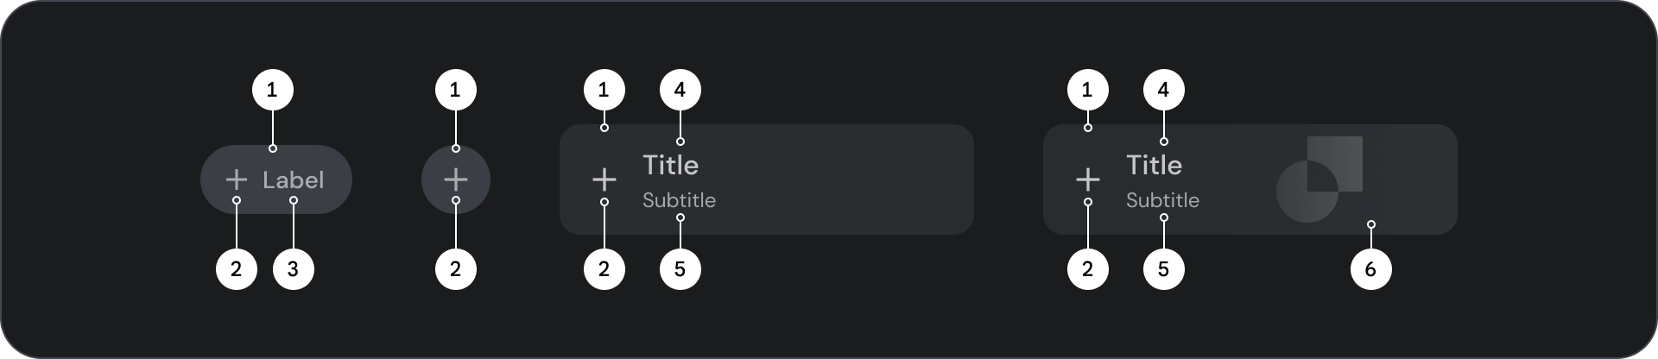
Task: Click callout number 4 above the card without an image
Action: coord(680,90)
